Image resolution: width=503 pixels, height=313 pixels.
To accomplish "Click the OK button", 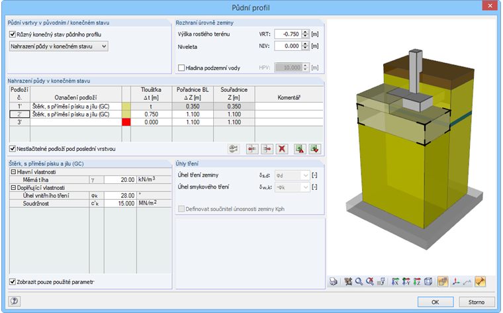I will coord(435,302).
